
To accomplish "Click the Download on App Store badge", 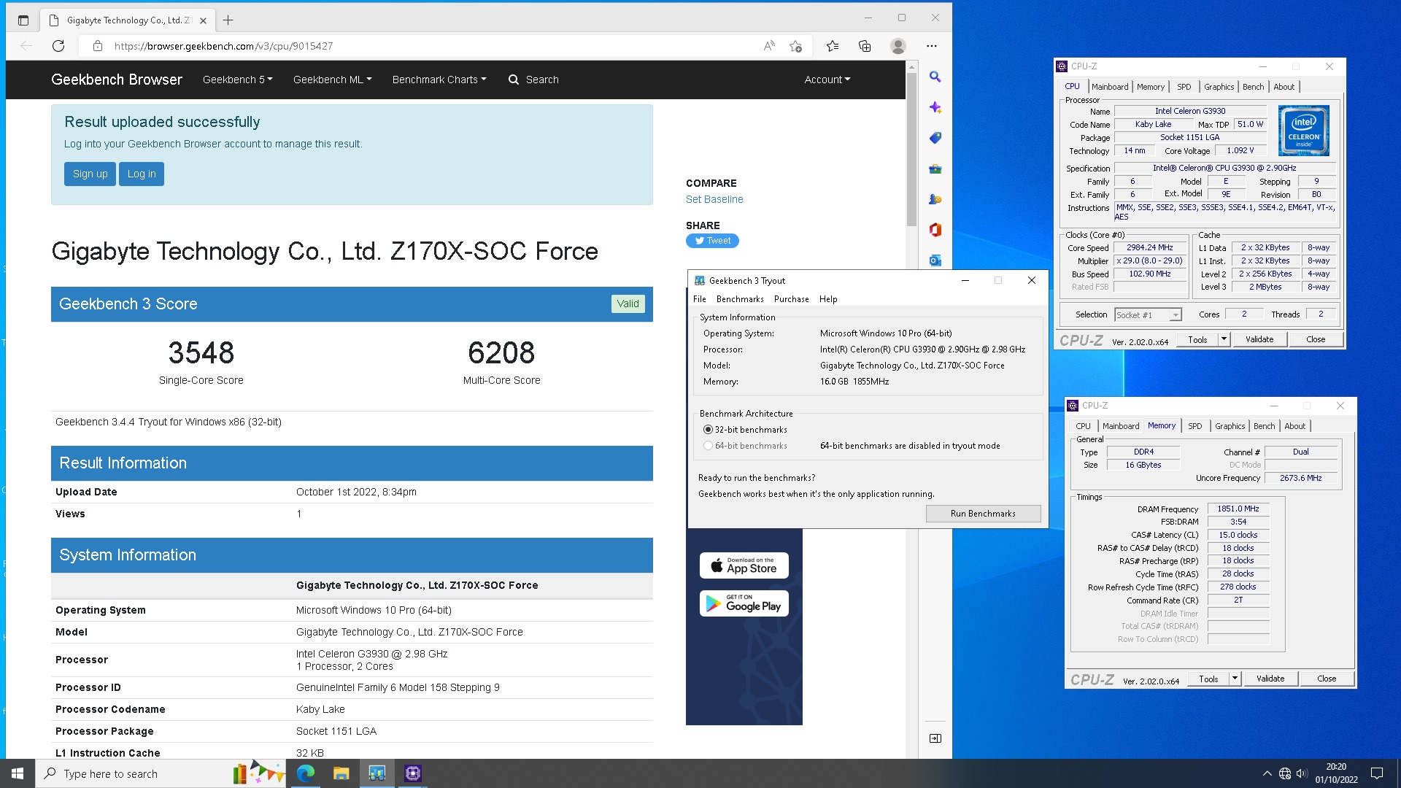I will [744, 565].
